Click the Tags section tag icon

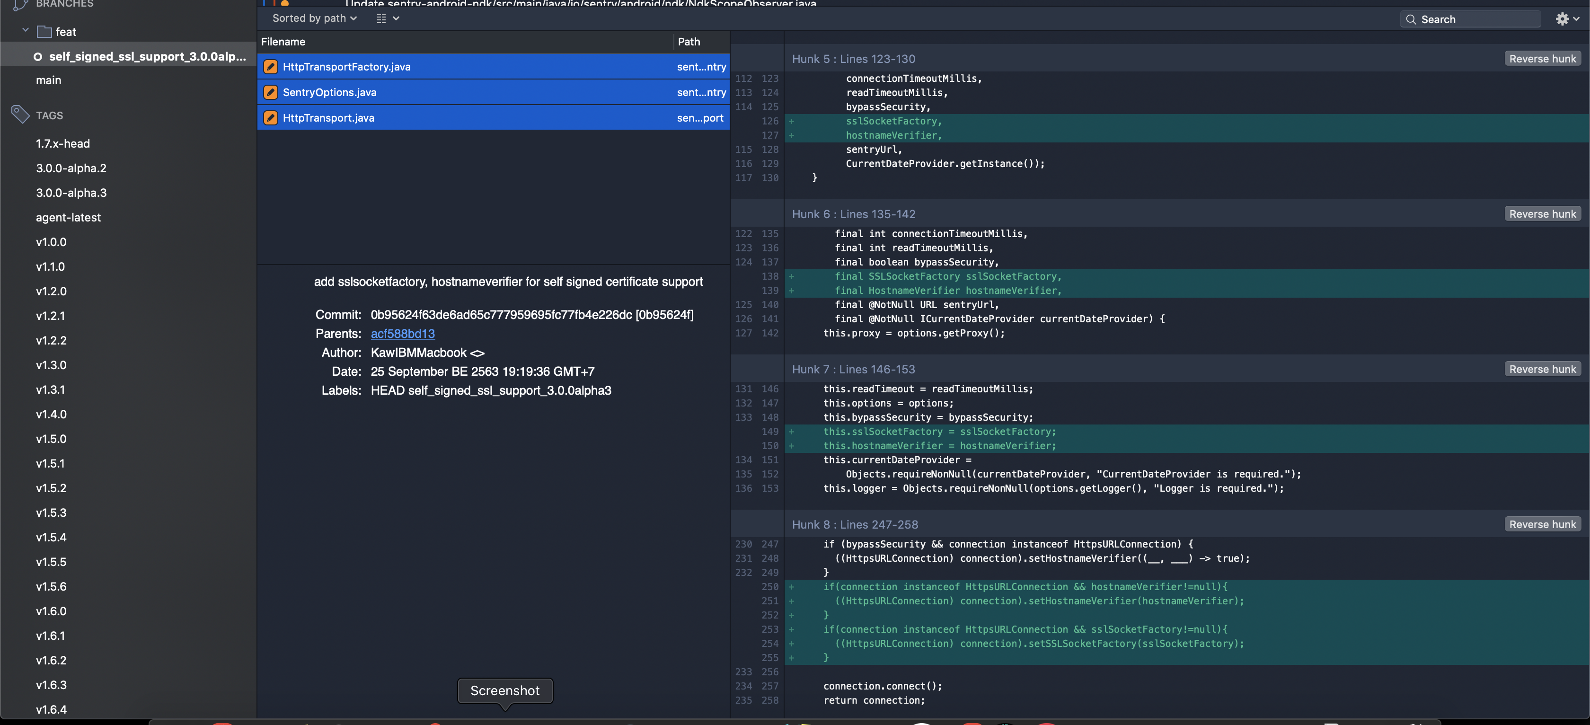pyautogui.click(x=20, y=114)
